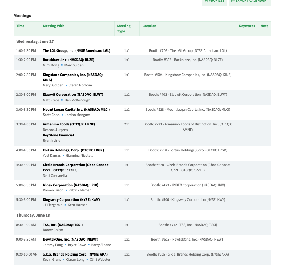
Task: Select attendee Setti Coscarella
Action: point(55,175)
